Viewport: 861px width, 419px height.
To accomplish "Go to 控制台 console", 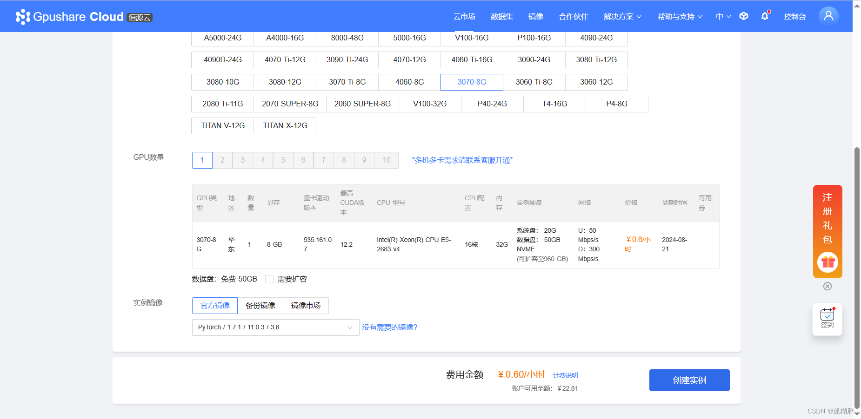I will click(795, 17).
